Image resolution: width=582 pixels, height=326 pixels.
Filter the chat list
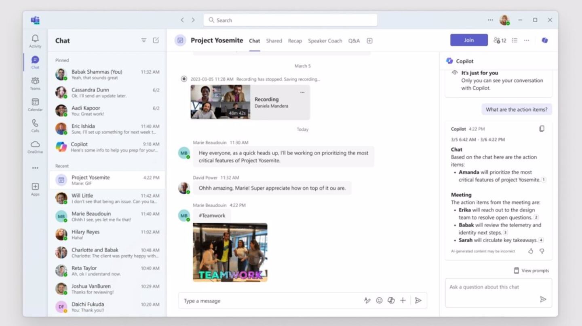pyautogui.click(x=143, y=40)
